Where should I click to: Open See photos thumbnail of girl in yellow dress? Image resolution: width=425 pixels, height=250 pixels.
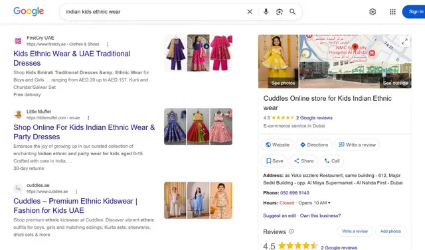click(x=278, y=62)
